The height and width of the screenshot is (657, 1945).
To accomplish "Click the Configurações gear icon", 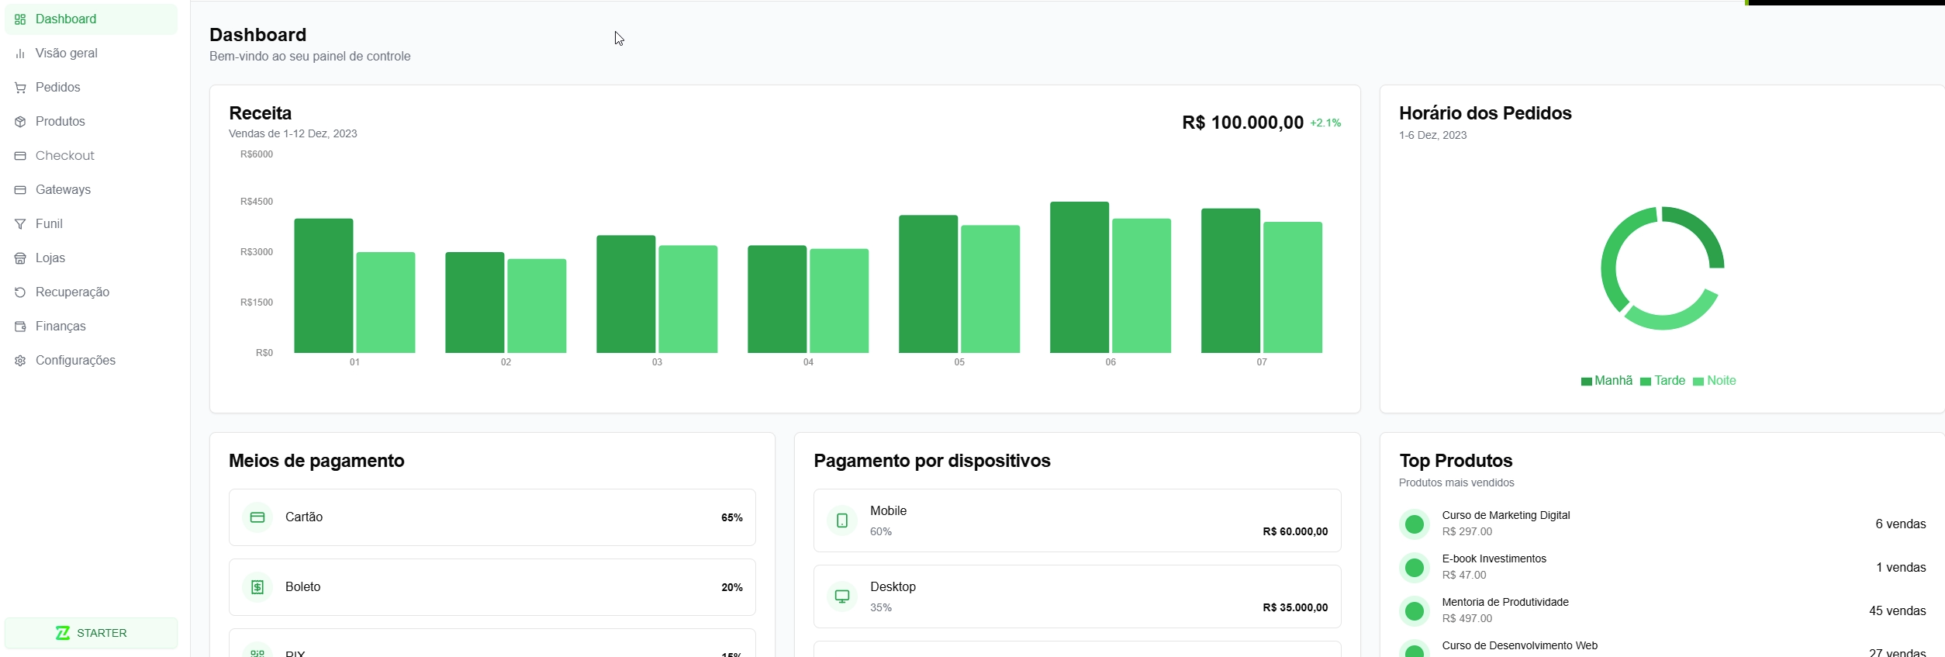I will click(20, 361).
